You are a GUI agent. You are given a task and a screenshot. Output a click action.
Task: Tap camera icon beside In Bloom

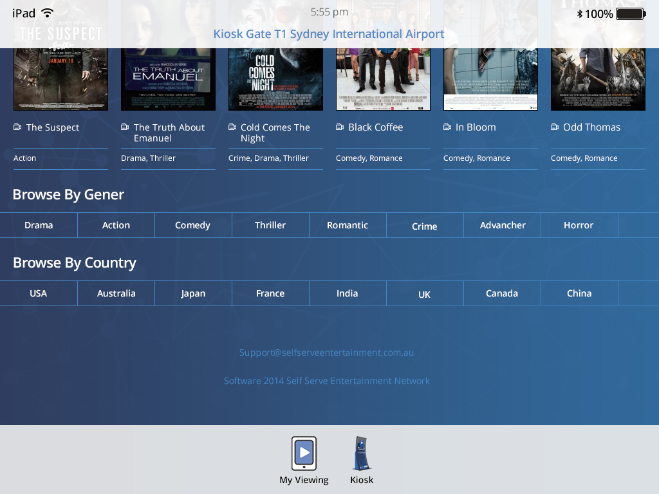(447, 127)
